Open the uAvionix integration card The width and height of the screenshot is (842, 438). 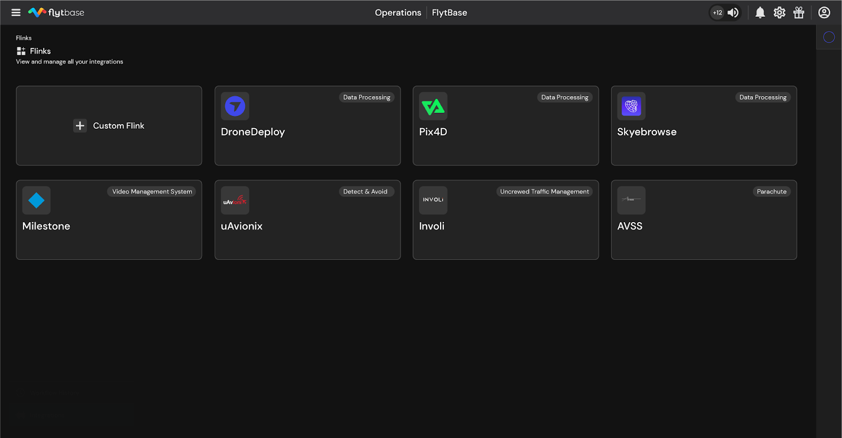click(x=308, y=220)
